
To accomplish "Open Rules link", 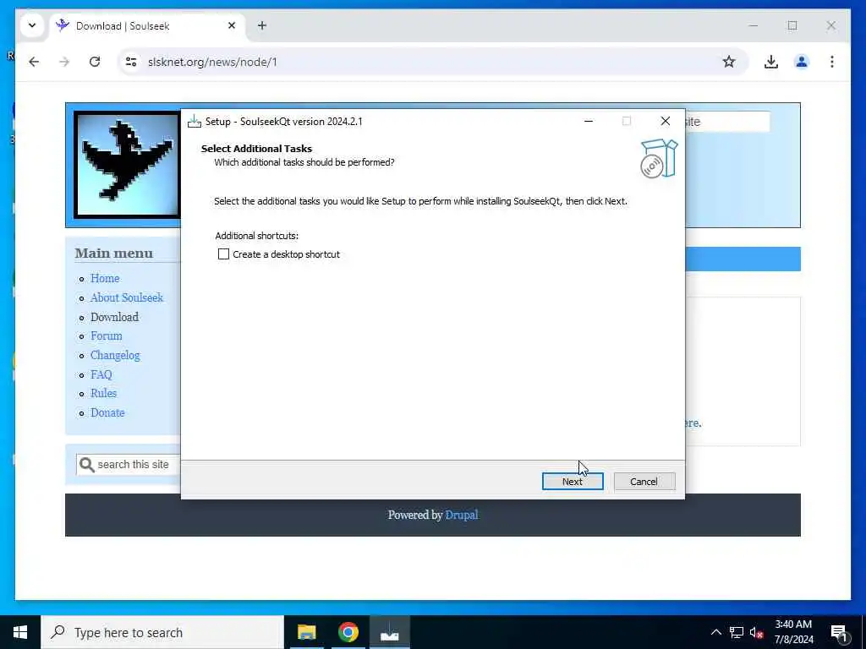I will click(x=103, y=393).
